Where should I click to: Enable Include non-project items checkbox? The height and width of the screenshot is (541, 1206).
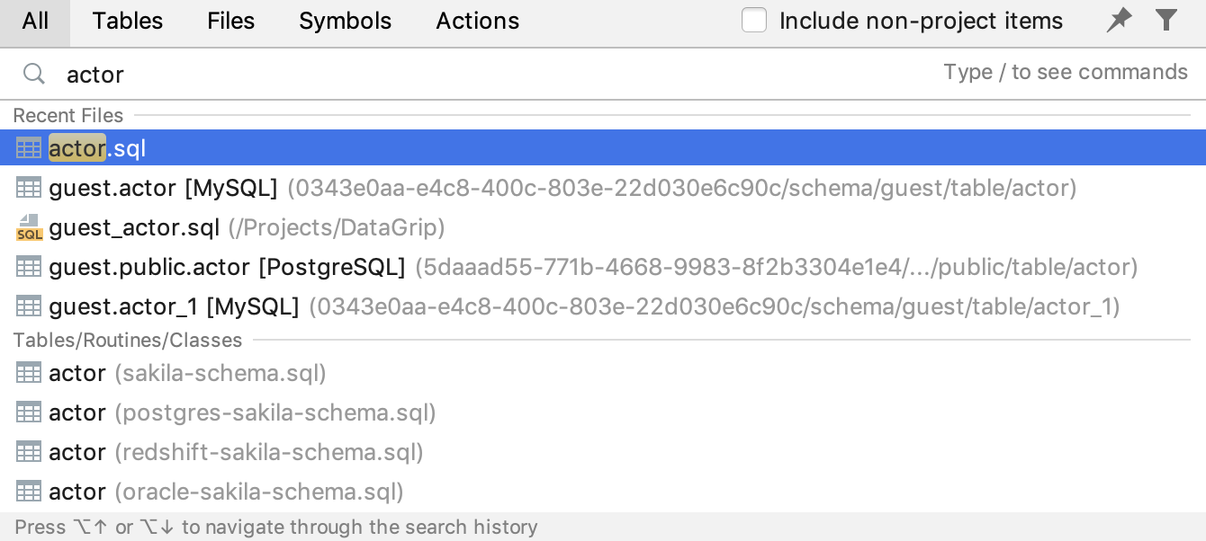(x=754, y=20)
